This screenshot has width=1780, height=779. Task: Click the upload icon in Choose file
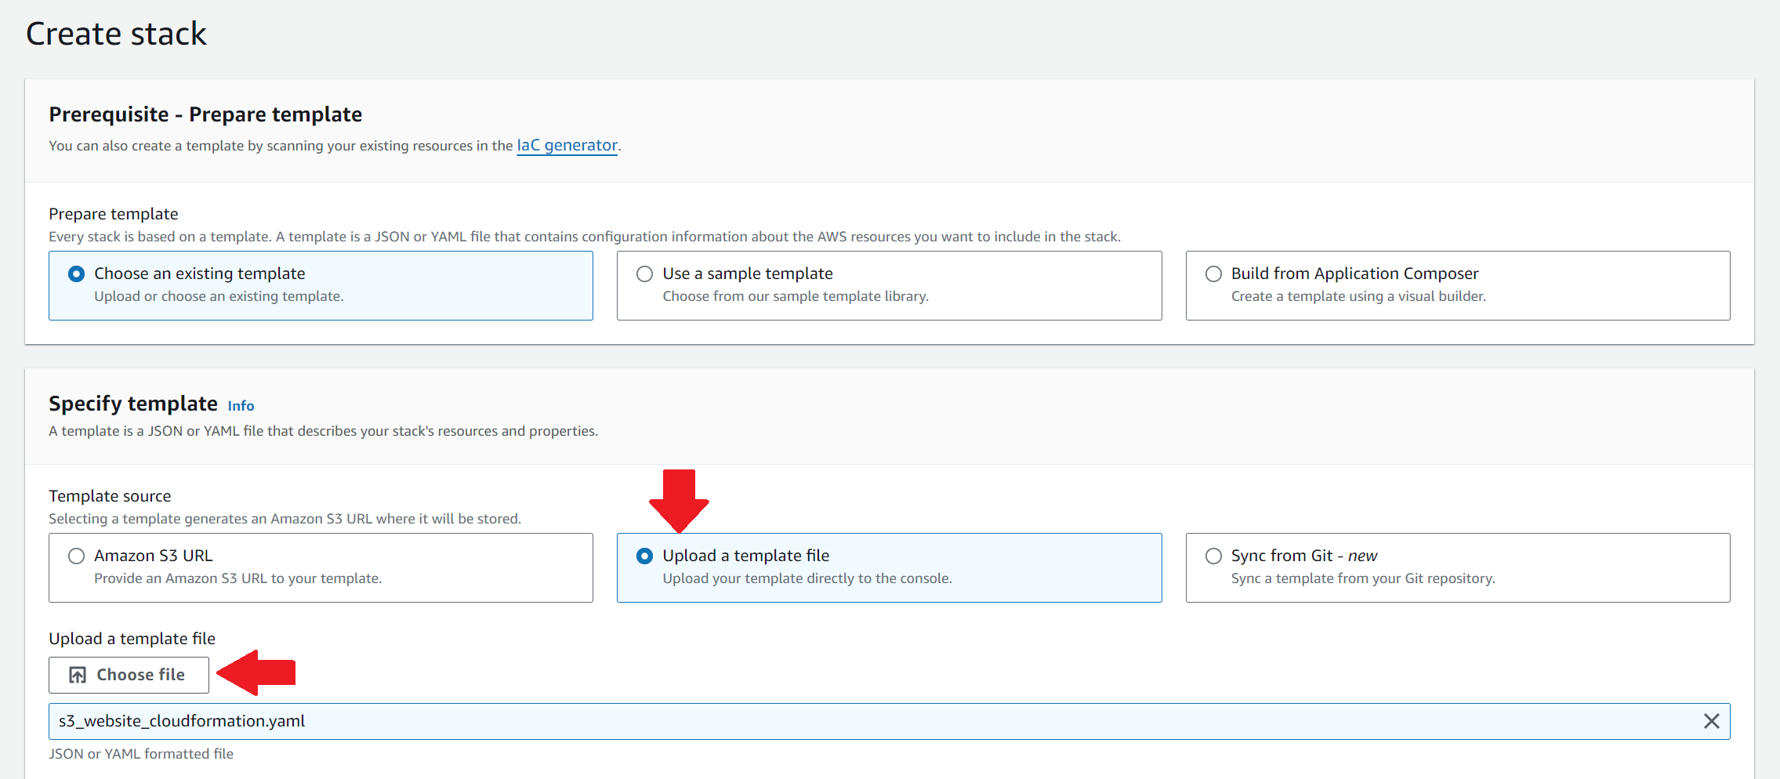point(78,676)
